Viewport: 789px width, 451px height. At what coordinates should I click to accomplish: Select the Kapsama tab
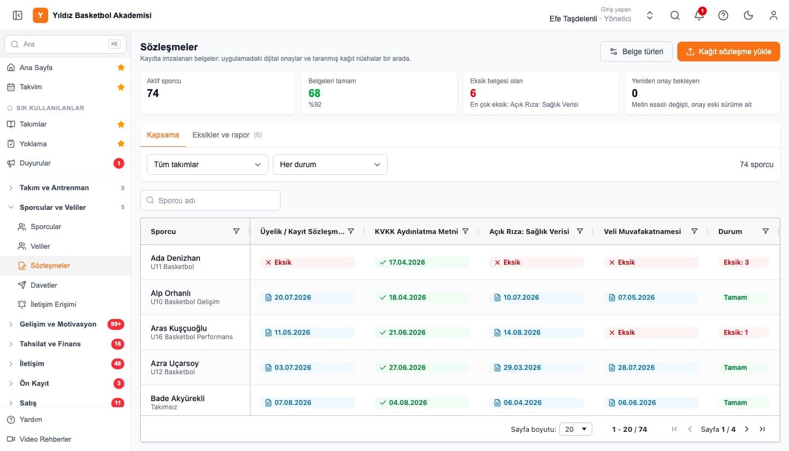coord(163,135)
